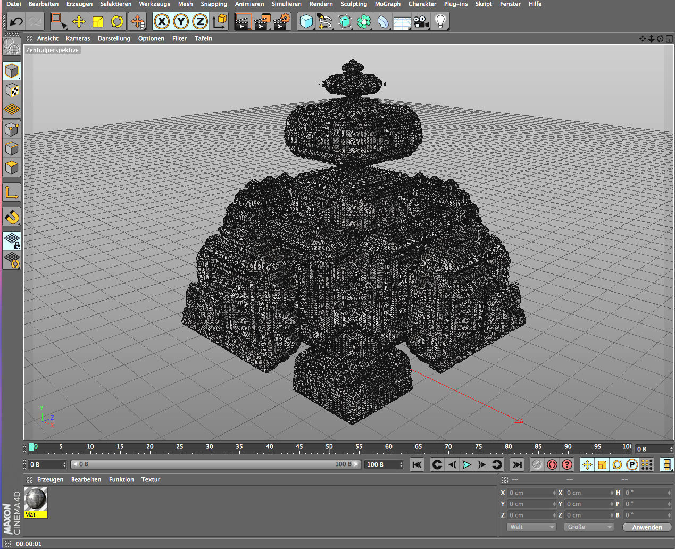Enable Snapping with the magnet icon

(11, 217)
